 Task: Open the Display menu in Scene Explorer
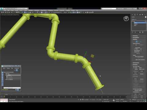pos(8,68)
